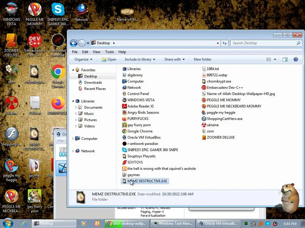The width and height of the screenshot is (305, 228).
Task: Expand the Documents library node
Action: pyautogui.click(x=76, y=107)
